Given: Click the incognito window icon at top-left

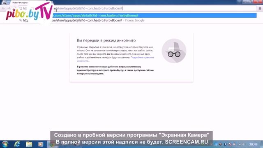Looking at the screenshot, I should point(5,2).
